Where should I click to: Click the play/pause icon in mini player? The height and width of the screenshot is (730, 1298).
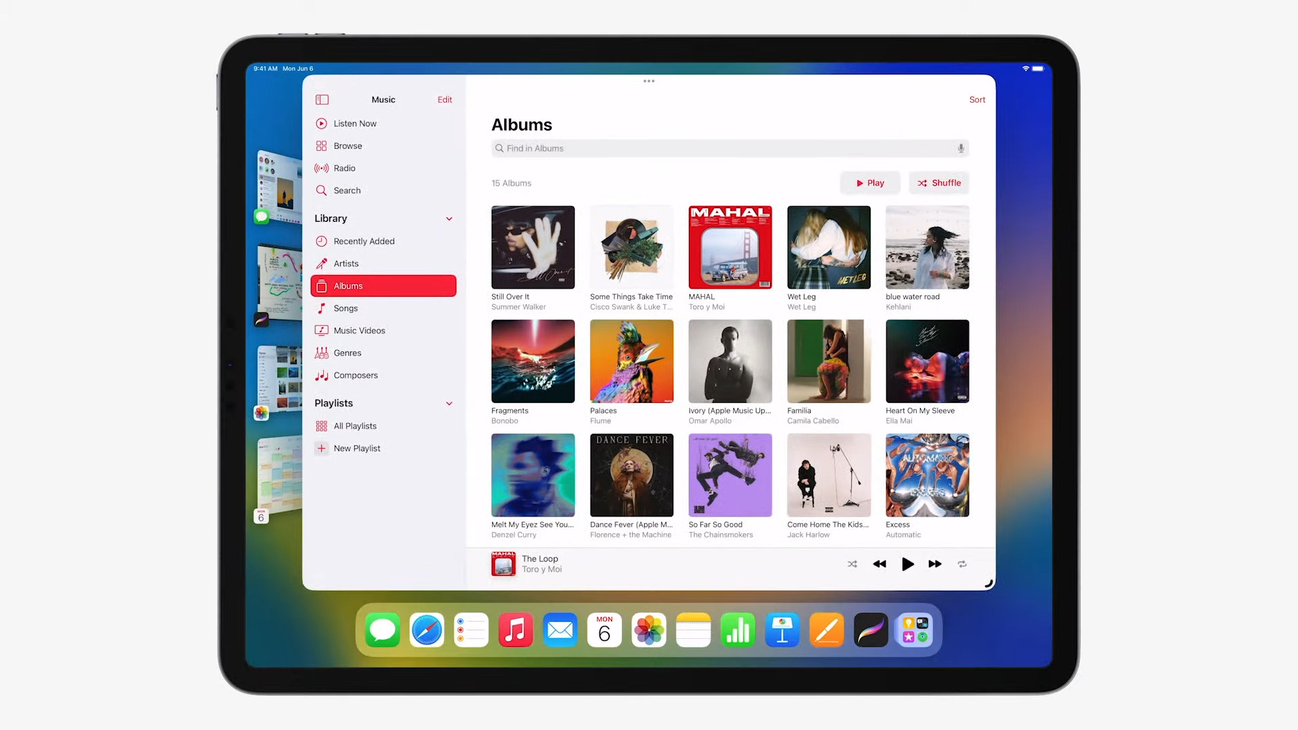(x=907, y=563)
